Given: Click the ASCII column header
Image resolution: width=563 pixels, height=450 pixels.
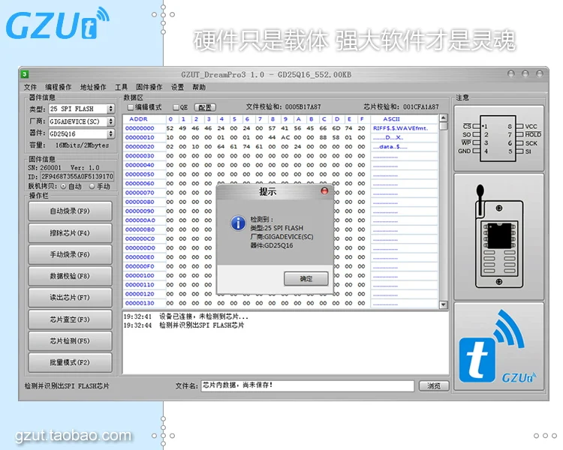Looking at the screenshot, I should pyautogui.click(x=391, y=118).
